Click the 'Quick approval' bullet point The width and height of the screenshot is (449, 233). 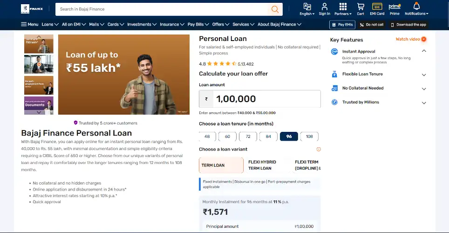point(47,202)
